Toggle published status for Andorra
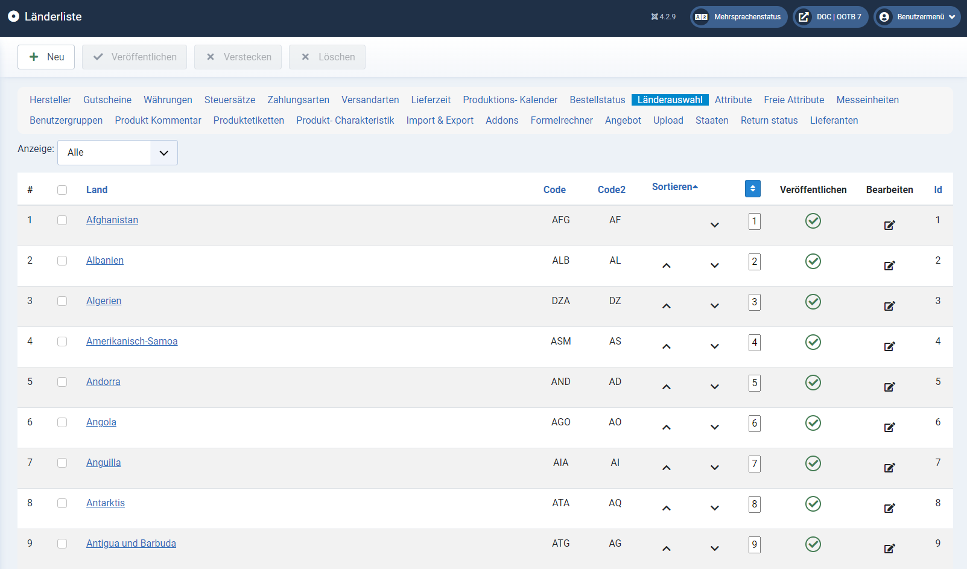The width and height of the screenshot is (967, 569). pyautogui.click(x=813, y=383)
